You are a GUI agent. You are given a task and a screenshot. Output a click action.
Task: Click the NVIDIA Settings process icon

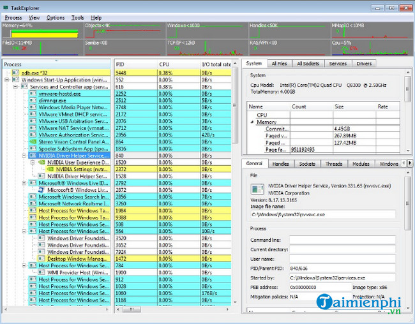tap(50, 169)
